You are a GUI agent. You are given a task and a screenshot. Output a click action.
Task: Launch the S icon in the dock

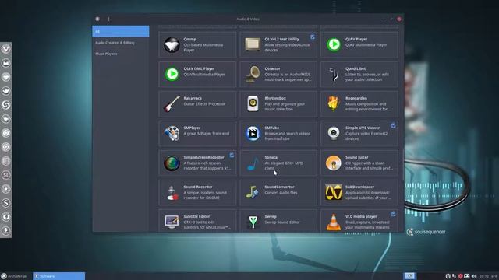(5, 203)
